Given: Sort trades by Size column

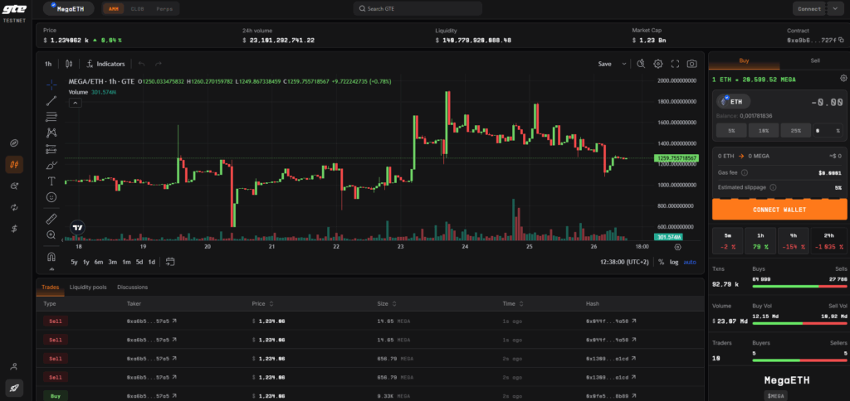Looking at the screenshot, I should pos(387,304).
